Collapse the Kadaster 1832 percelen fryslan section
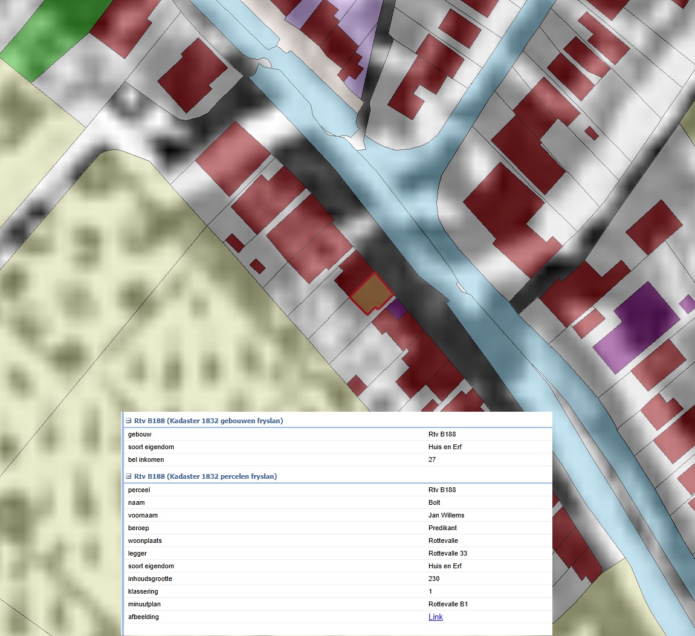This screenshot has height=636, width=695. 128,476
